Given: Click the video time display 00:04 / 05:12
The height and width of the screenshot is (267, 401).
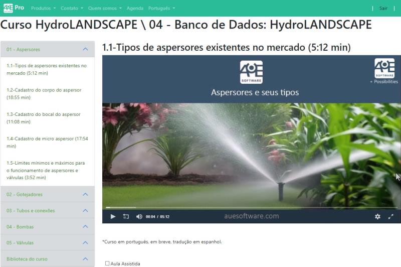Looking at the screenshot, I should 157,217.
